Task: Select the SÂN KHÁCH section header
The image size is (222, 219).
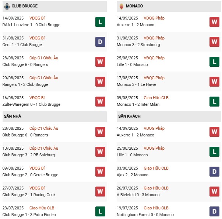Action: 169,117
